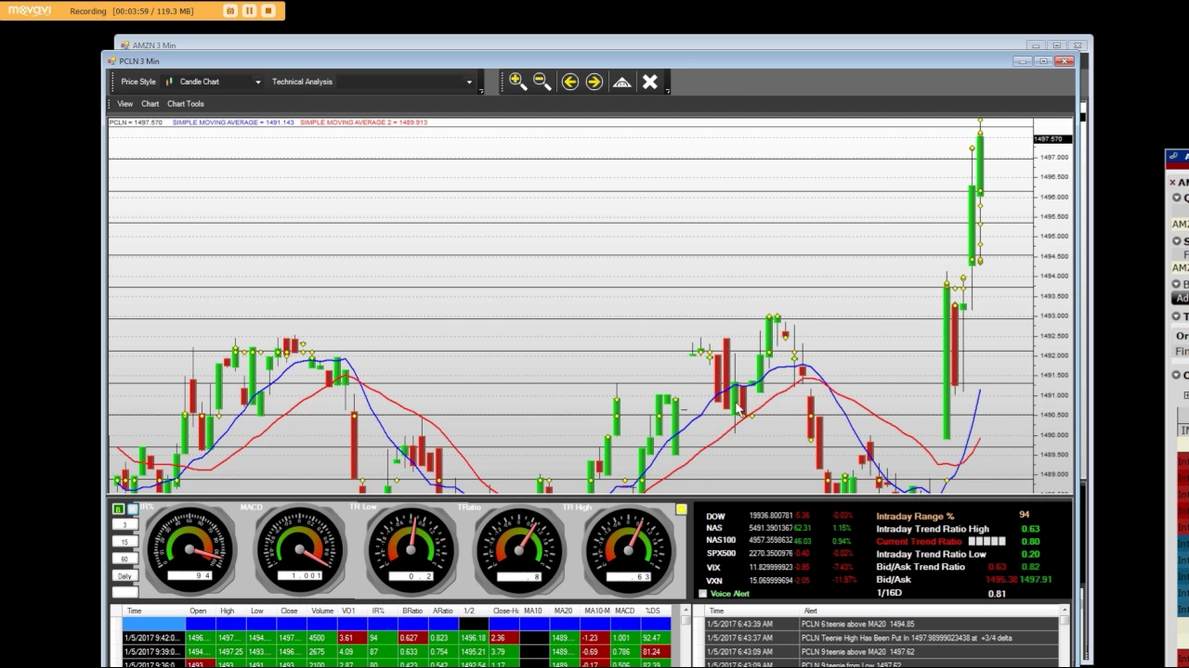
Task: Click the AMZN 3 Min window title icon
Action: tap(125, 45)
